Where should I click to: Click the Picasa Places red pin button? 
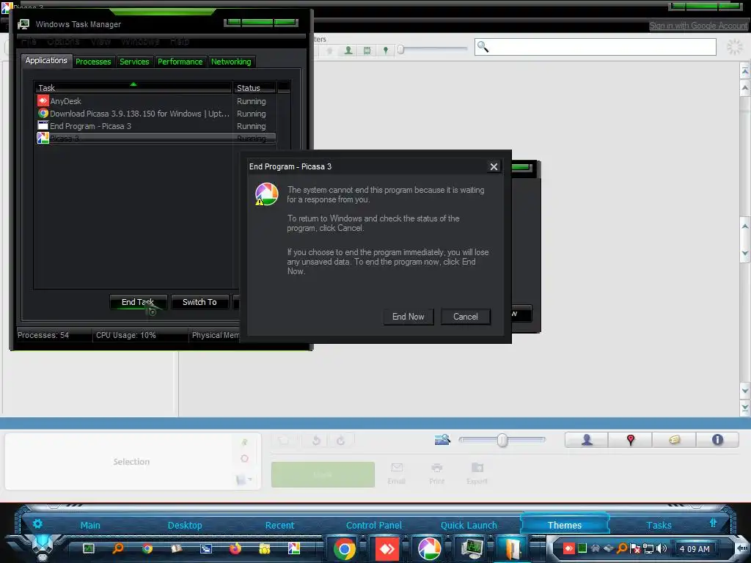(x=630, y=440)
